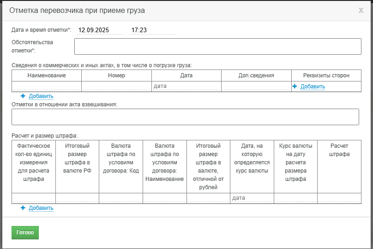
Task: Click the Наименование cell in acts table
Action: click(46, 86)
